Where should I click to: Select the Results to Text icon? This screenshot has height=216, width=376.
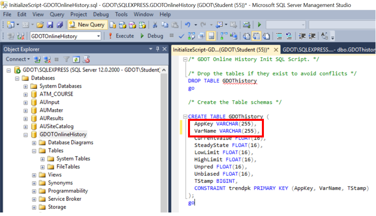tap(246, 36)
